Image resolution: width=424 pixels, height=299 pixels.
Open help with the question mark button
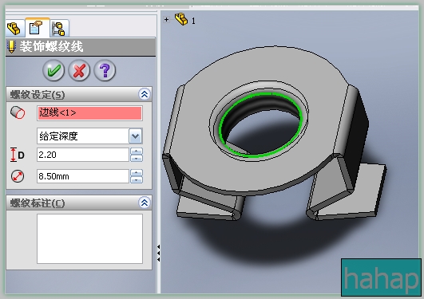point(105,70)
